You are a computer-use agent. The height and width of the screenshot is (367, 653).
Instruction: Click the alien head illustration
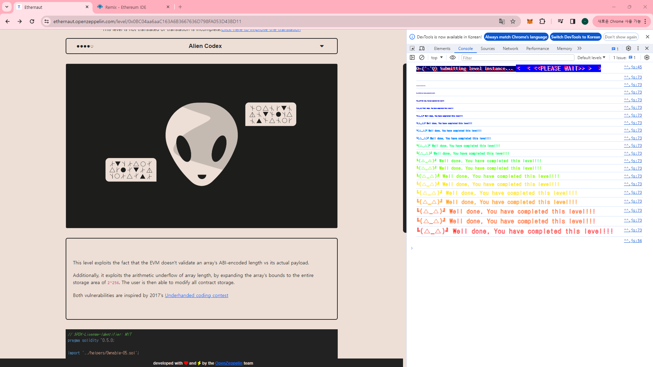(x=202, y=144)
